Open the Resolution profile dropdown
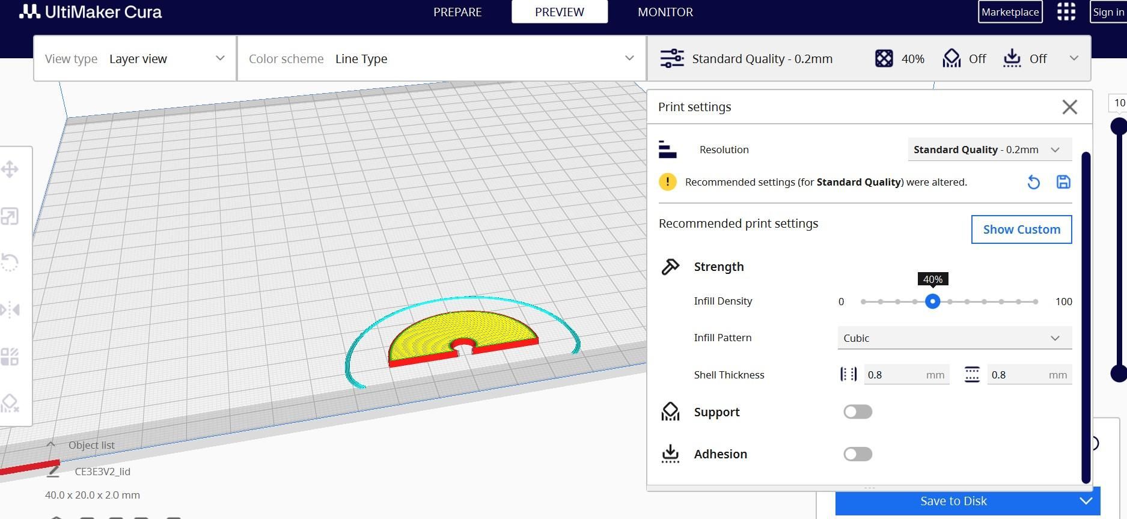1127x519 pixels. click(x=989, y=150)
